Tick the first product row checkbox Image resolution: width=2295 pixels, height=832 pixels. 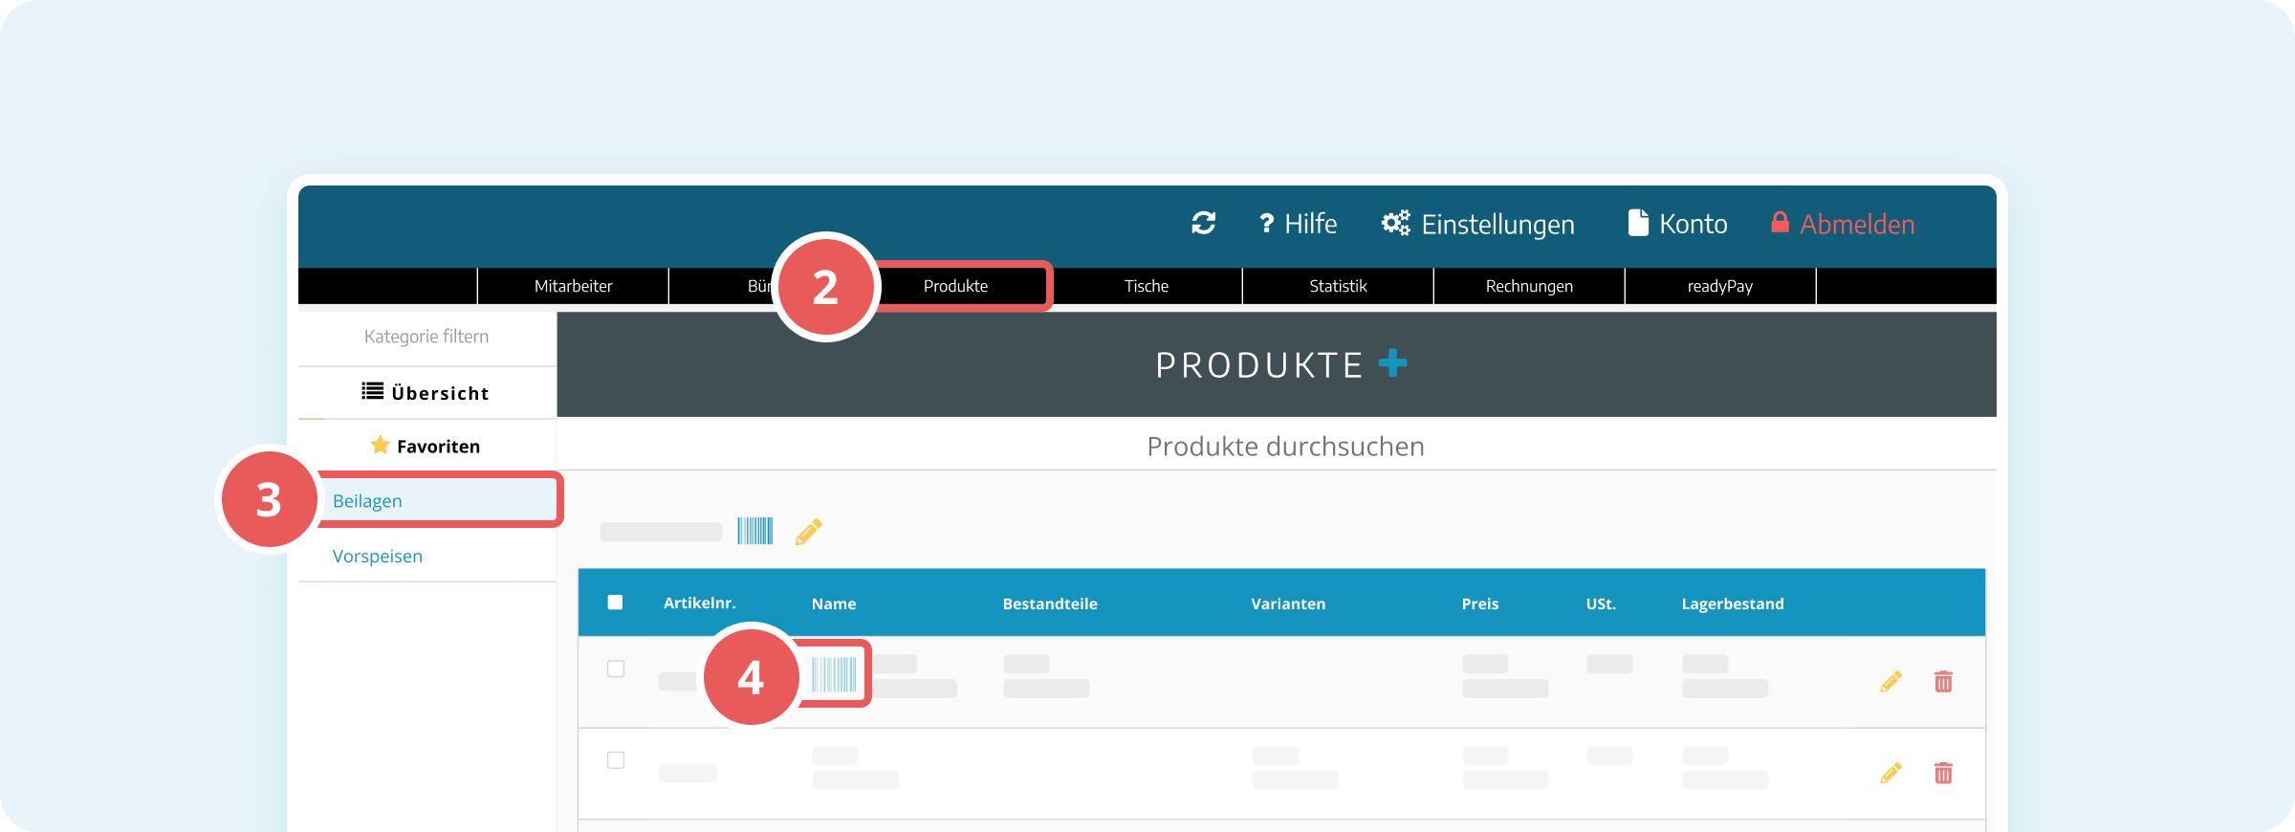tap(616, 668)
